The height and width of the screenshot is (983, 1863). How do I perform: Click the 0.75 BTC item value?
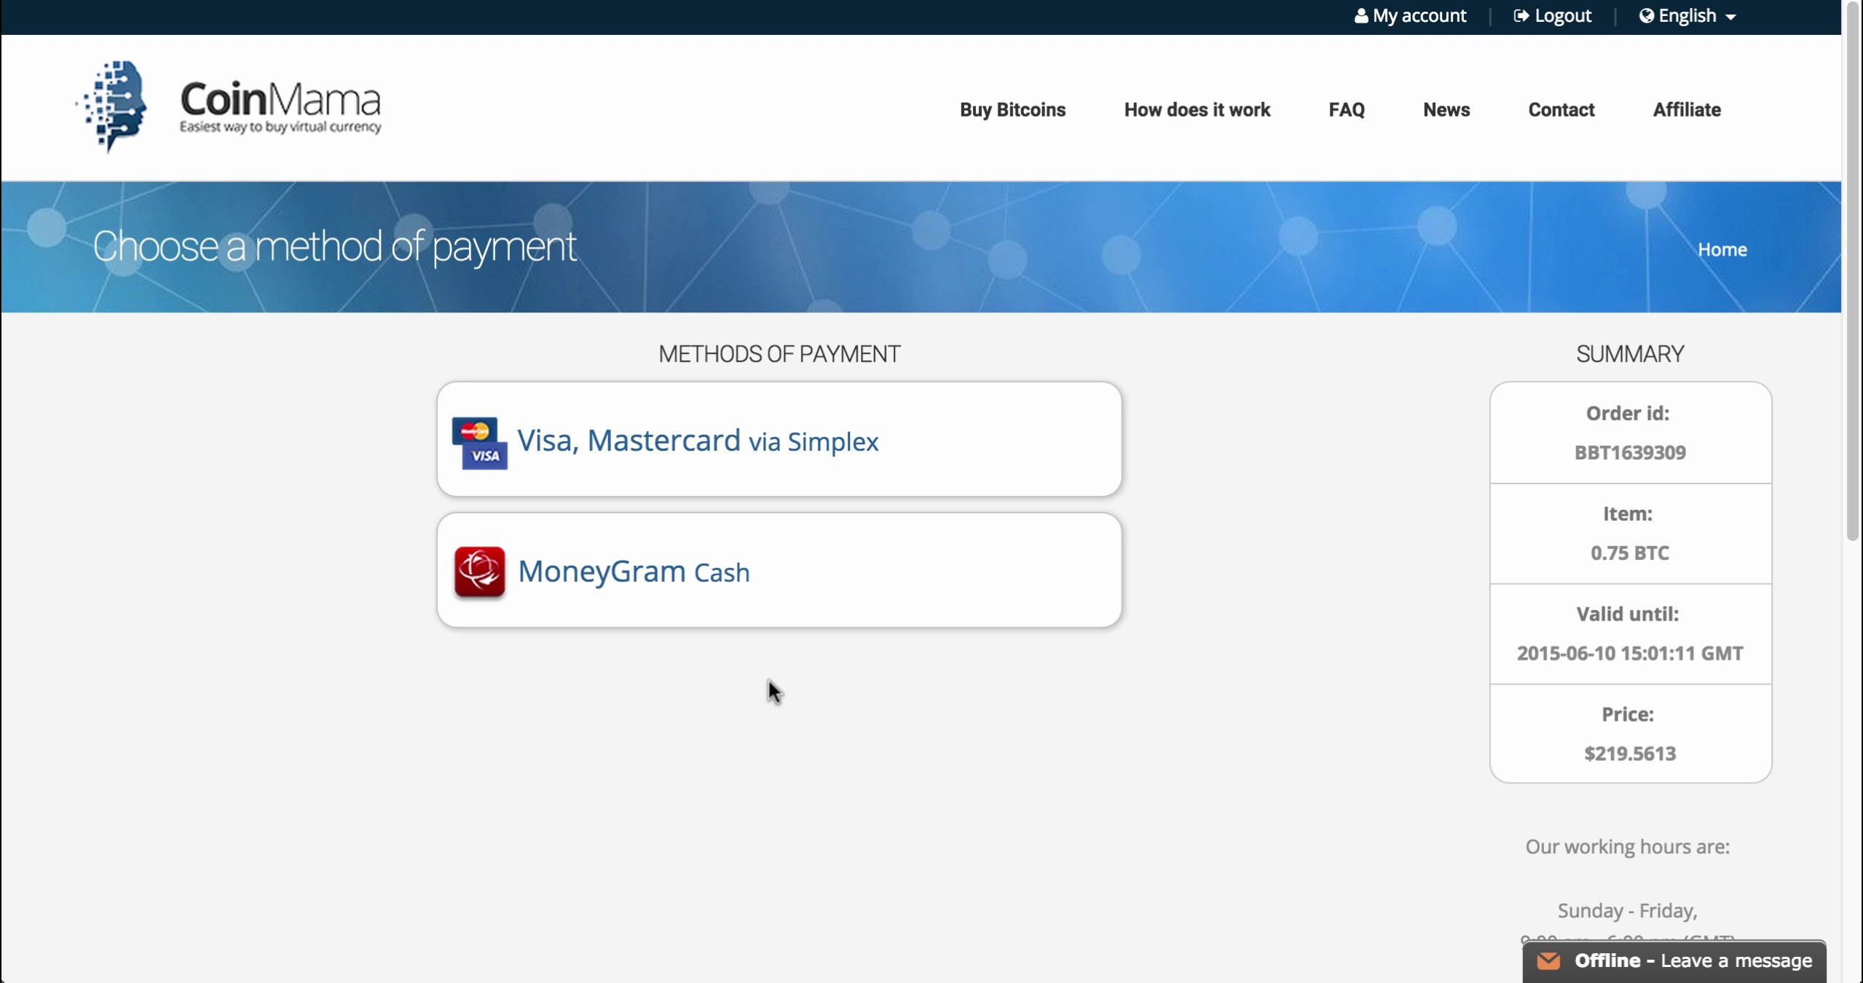coord(1630,553)
